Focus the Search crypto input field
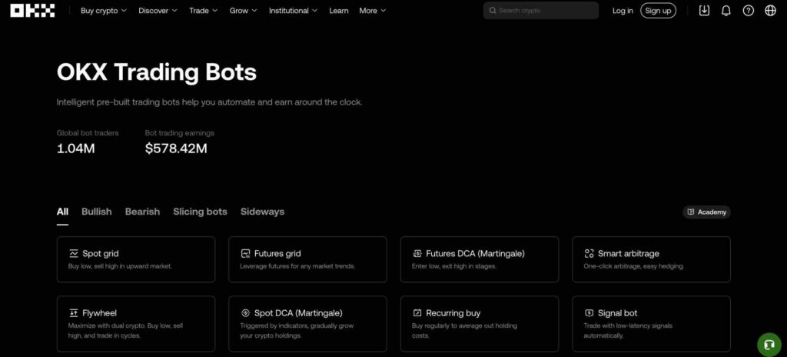 tap(541, 11)
